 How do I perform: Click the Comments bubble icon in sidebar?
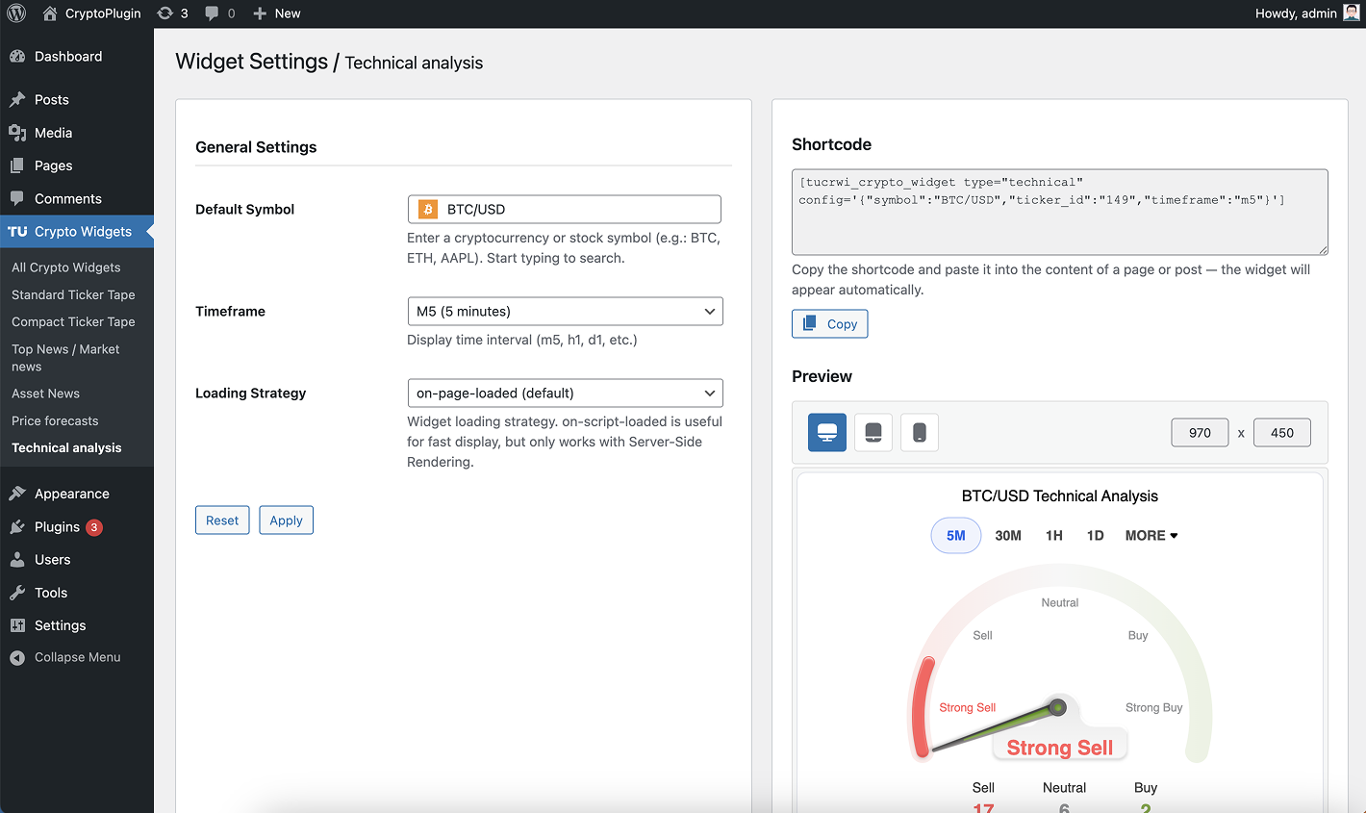pos(17,198)
